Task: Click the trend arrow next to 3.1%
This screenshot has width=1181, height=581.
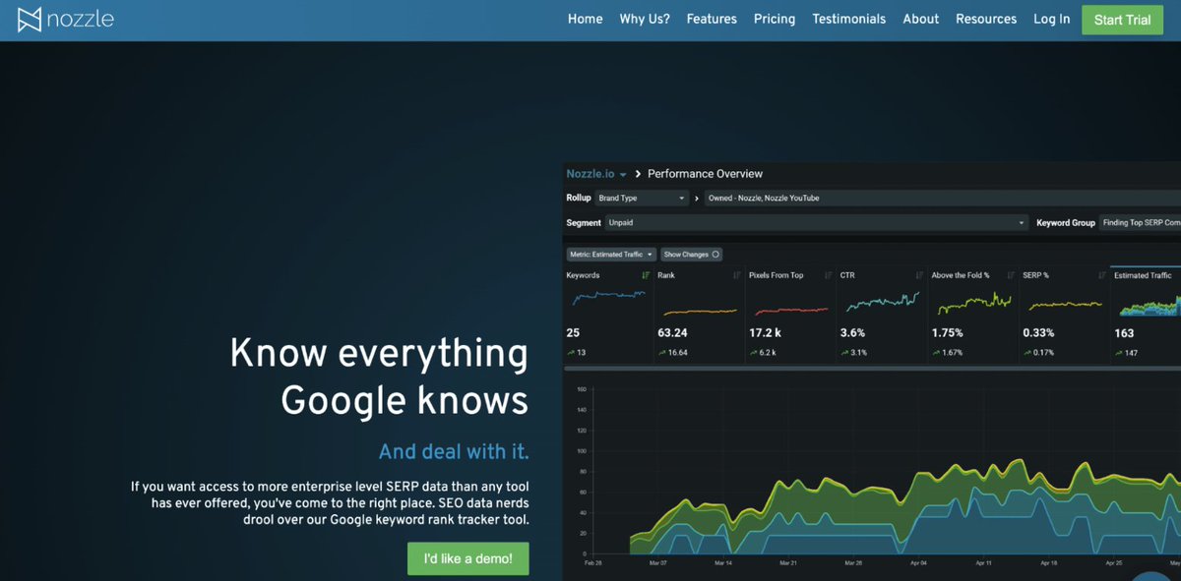Action: point(844,353)
